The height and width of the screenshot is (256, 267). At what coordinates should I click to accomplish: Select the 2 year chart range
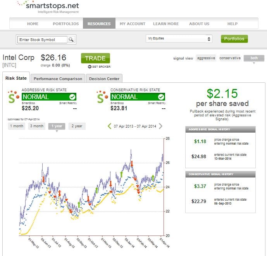click(77, 126)
